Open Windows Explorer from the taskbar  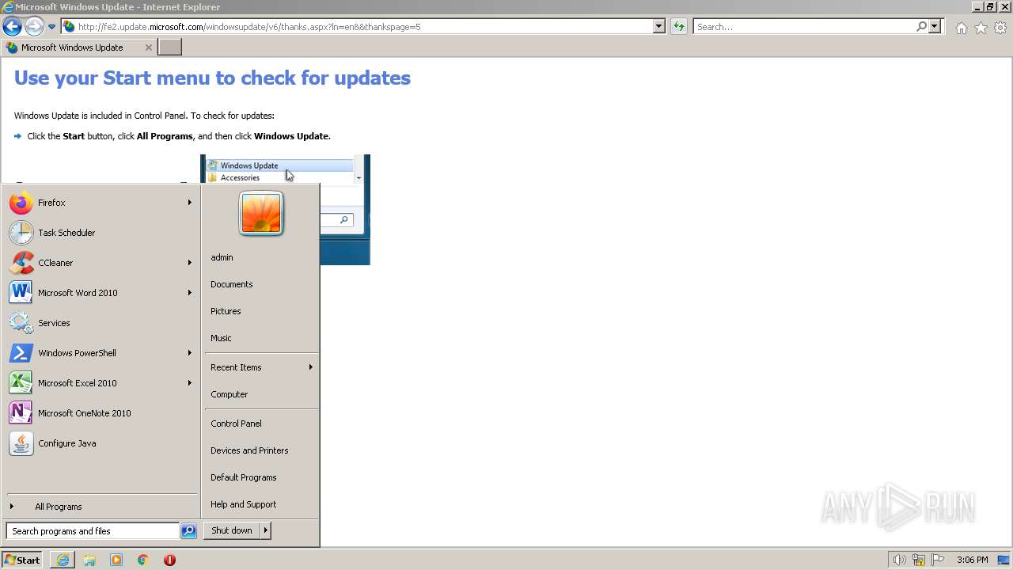(x=89, y=560)
